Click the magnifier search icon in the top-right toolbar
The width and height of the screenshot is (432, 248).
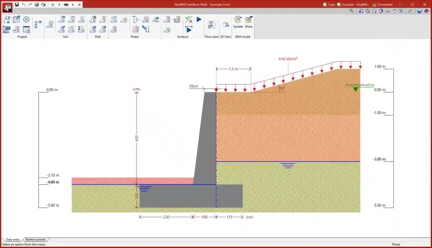pyautogui.click(x=351, y=11)
